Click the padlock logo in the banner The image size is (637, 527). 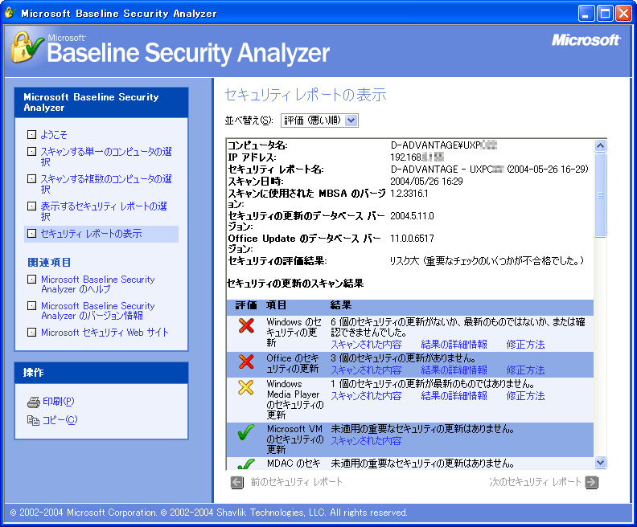[26, 47]
